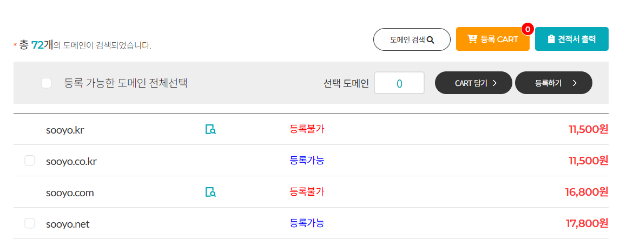Toggle the 등록 가능한 도메인 전체선택 checkbox
Viewport: 620px width, 239px height.
click(47, 83)
